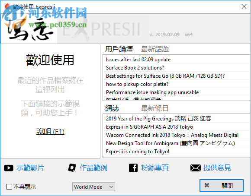This screenshot has width=251, height=196.
Task: Open the 作品範例 gallery link
Action: point(93,168)
